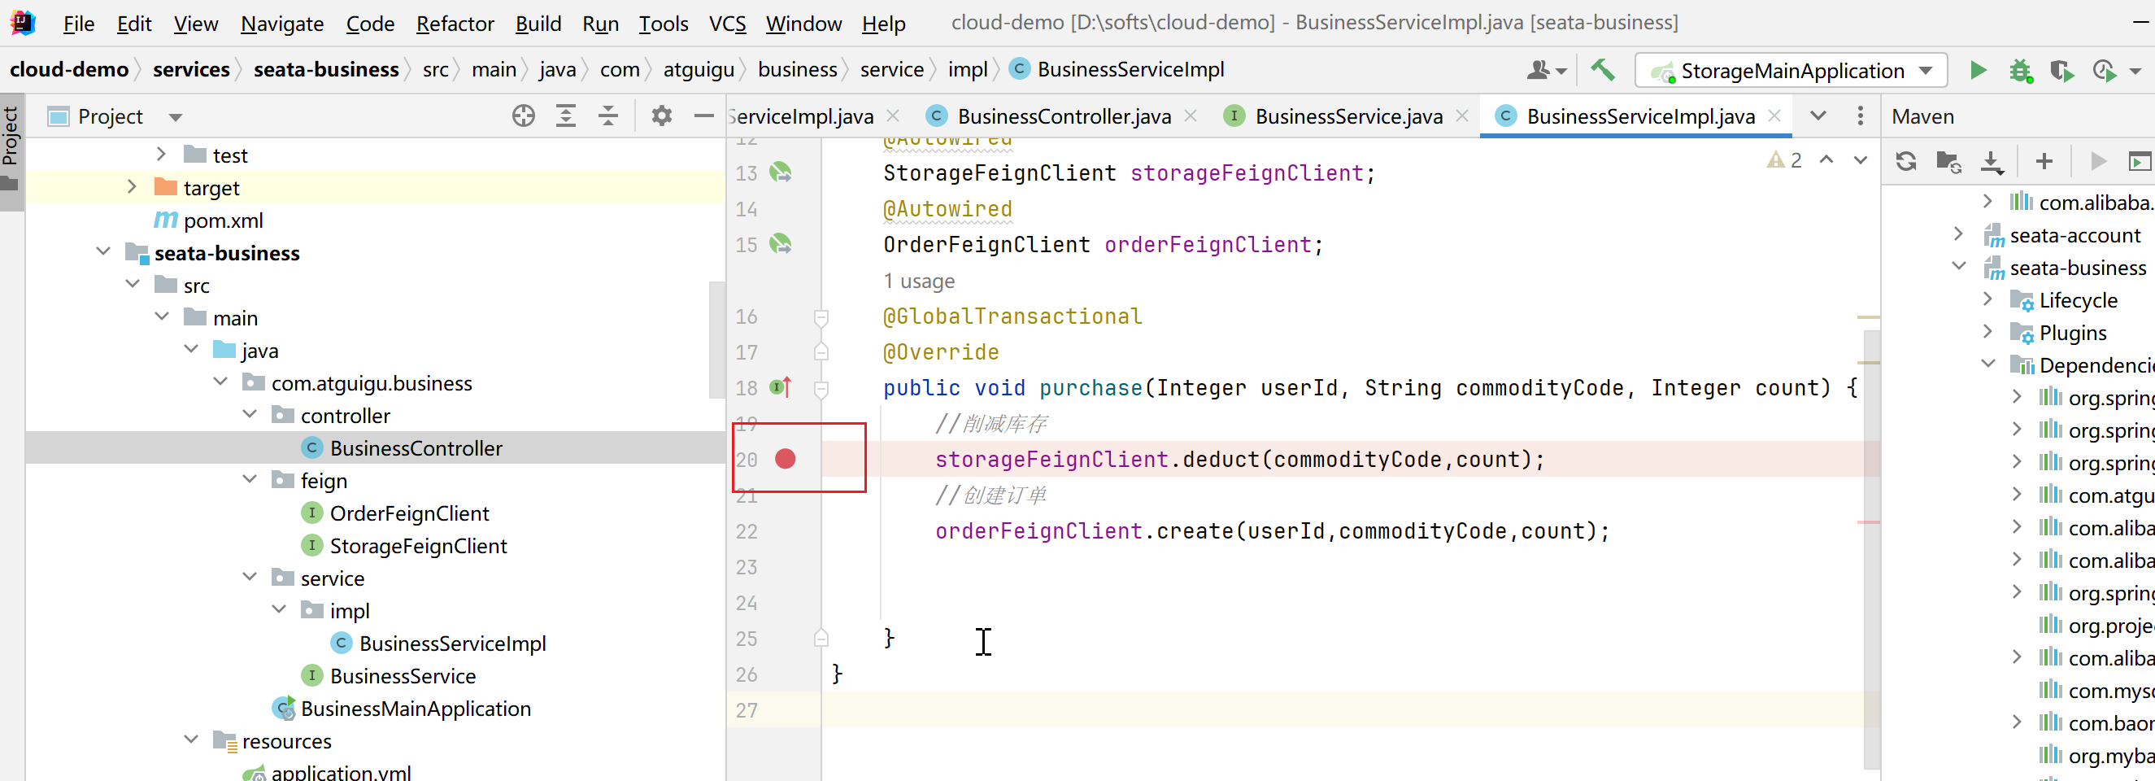Click gutter icon on line 13
The width and height of the screenshot is (2155, 781).
click(781, 172)
